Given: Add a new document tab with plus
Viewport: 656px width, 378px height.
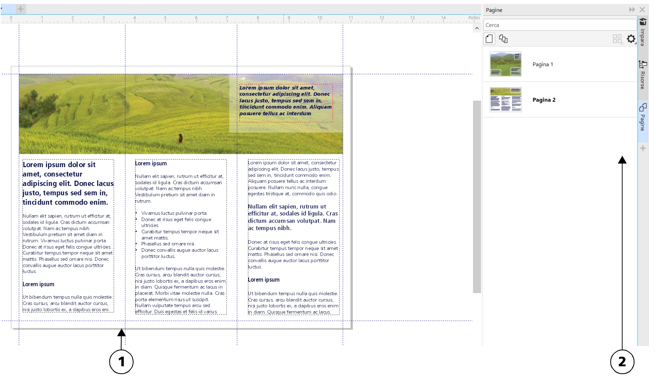Looking at the screenshot, I should pos(21,9).
